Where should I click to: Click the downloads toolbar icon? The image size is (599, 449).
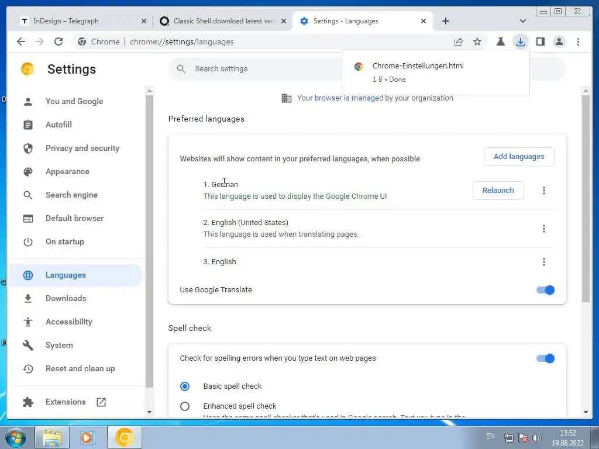[520, 42]
